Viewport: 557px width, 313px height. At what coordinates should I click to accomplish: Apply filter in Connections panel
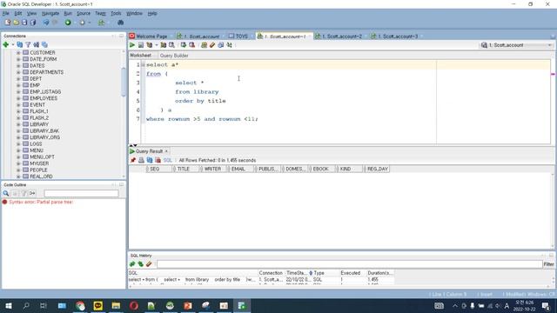pyautogui.click(x=28, y=44)
